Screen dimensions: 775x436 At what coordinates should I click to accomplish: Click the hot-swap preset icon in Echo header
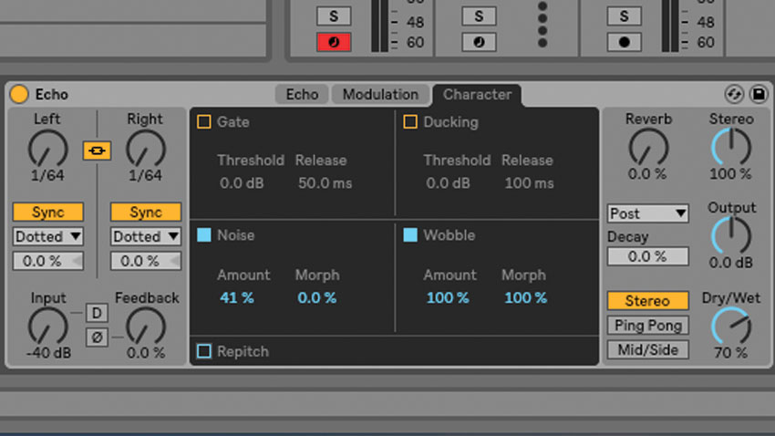(x=734, y=94)
